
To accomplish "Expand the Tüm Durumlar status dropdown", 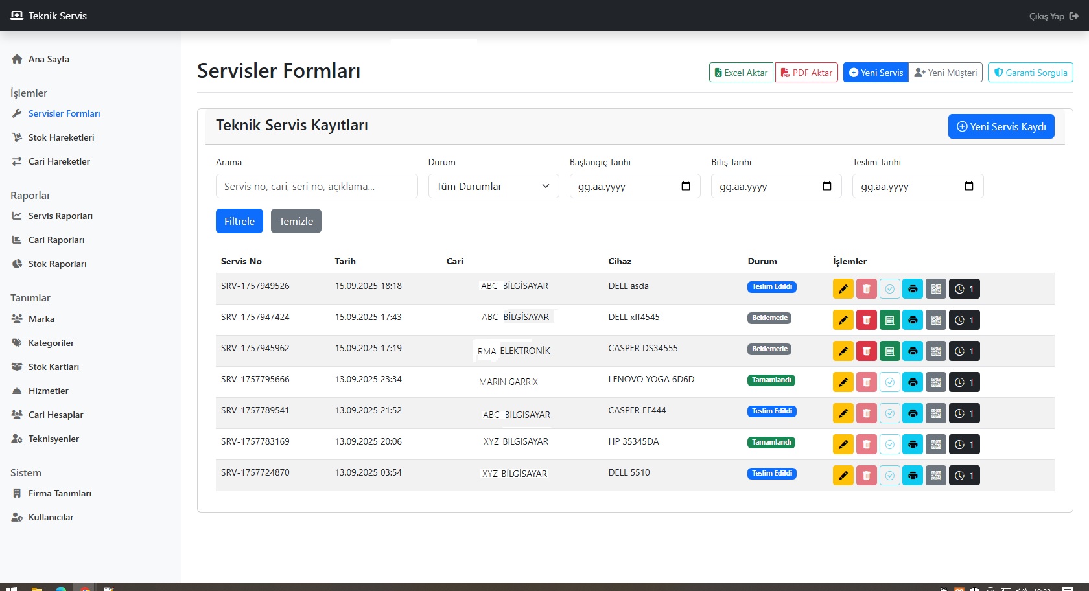I will click(x=493, y=187).
